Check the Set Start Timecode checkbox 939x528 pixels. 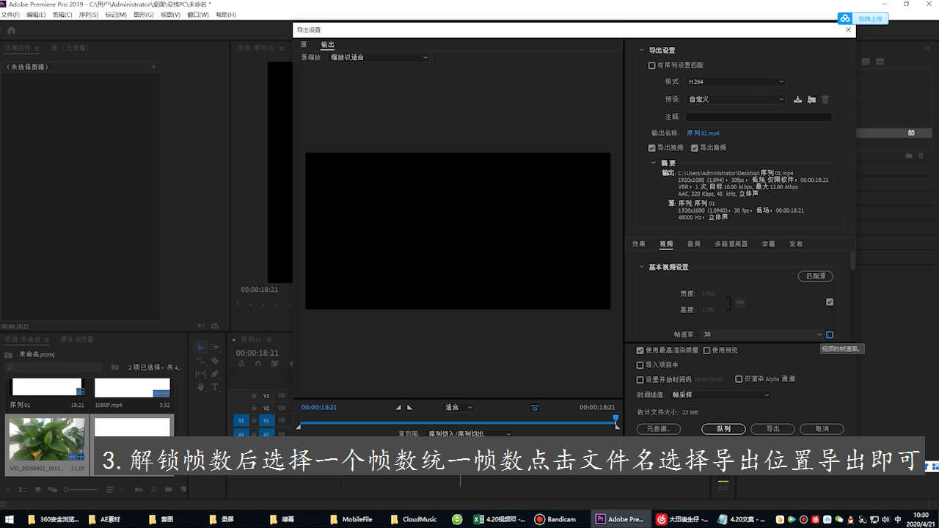coord(640,380)
